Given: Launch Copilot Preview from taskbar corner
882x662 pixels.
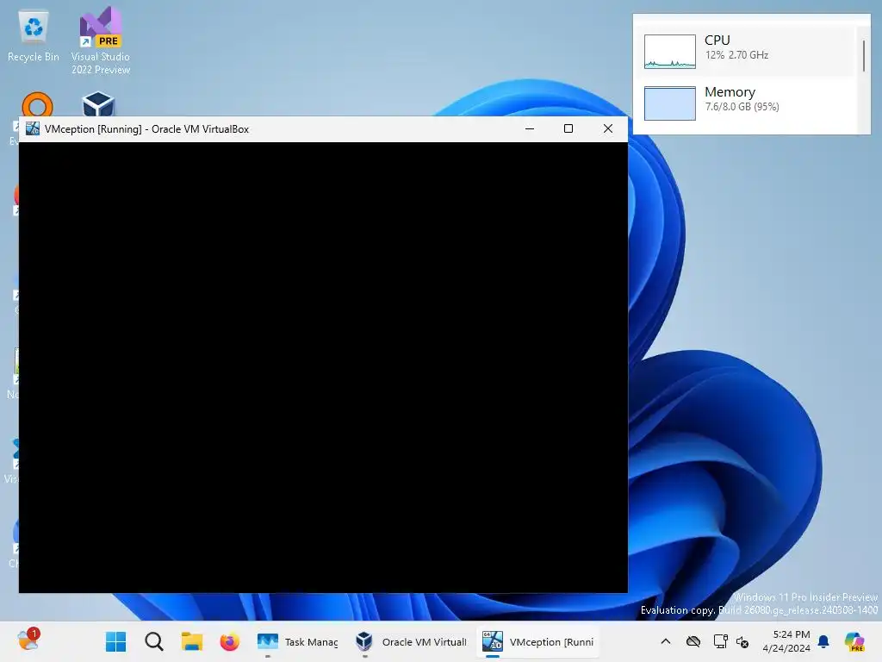Looking at the screenshot, I should pyautogui.click(x=854, y=641).
